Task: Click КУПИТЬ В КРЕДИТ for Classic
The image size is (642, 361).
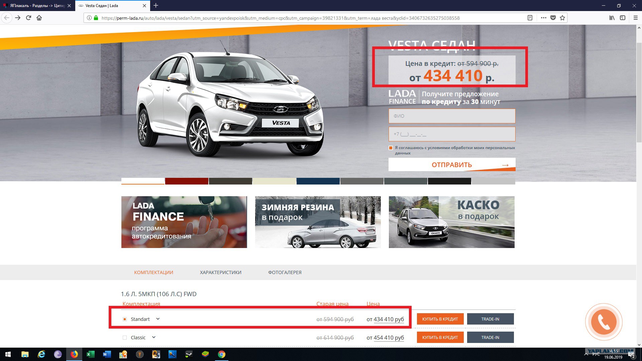Action: [440, 337]
